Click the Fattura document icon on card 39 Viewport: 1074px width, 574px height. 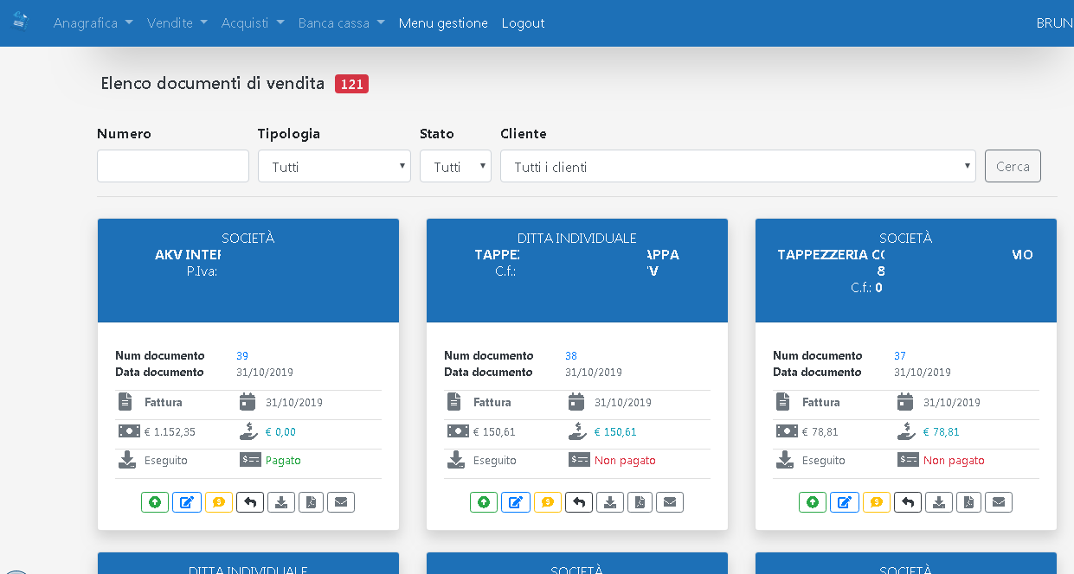[x=125, y=402]
